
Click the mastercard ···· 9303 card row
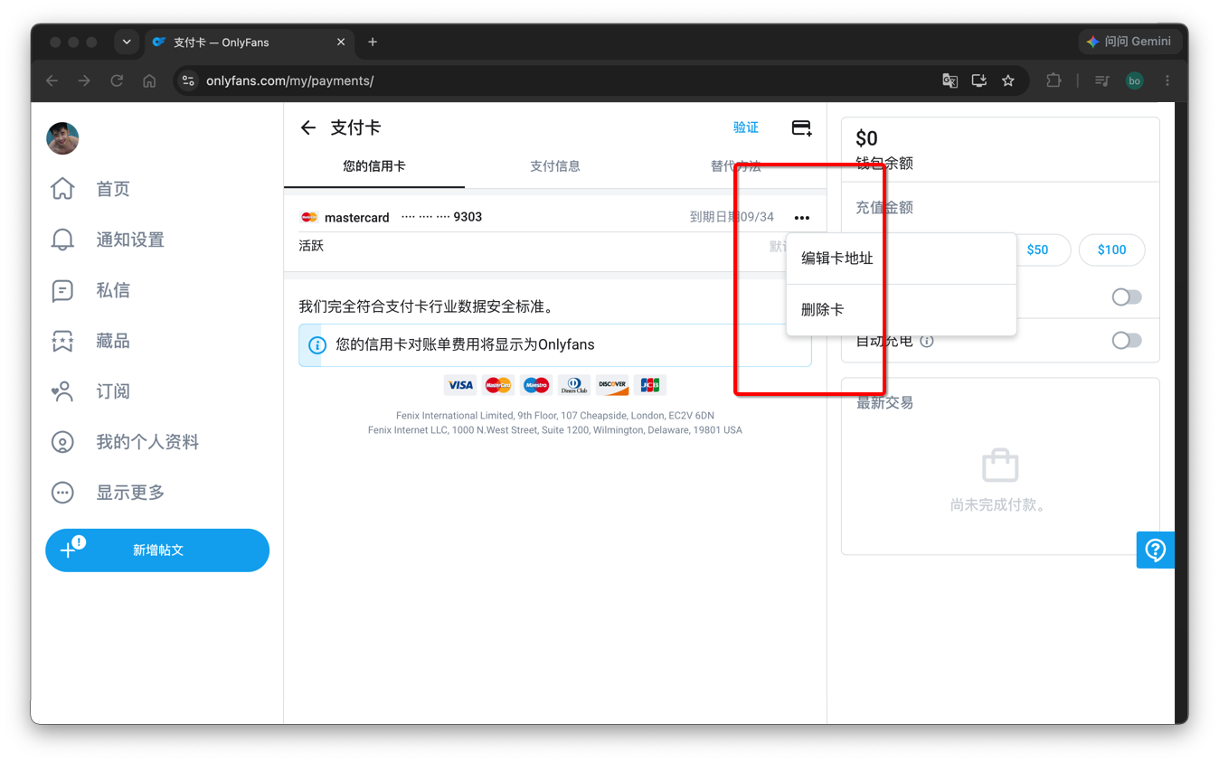[555, 217]
